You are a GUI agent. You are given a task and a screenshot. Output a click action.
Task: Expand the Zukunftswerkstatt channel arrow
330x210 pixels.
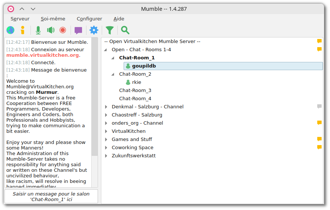pyautogui.click(x=106, y=156)
